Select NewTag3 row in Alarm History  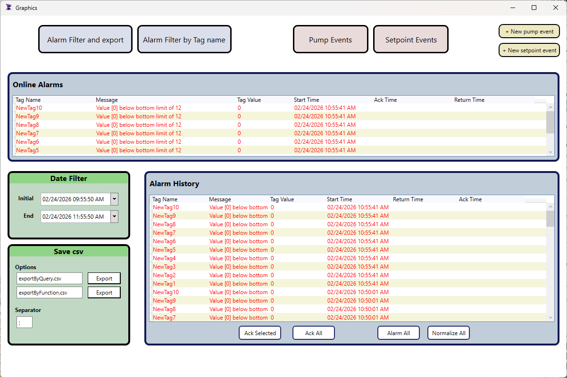pyautogui.click(x=348, y=267)
